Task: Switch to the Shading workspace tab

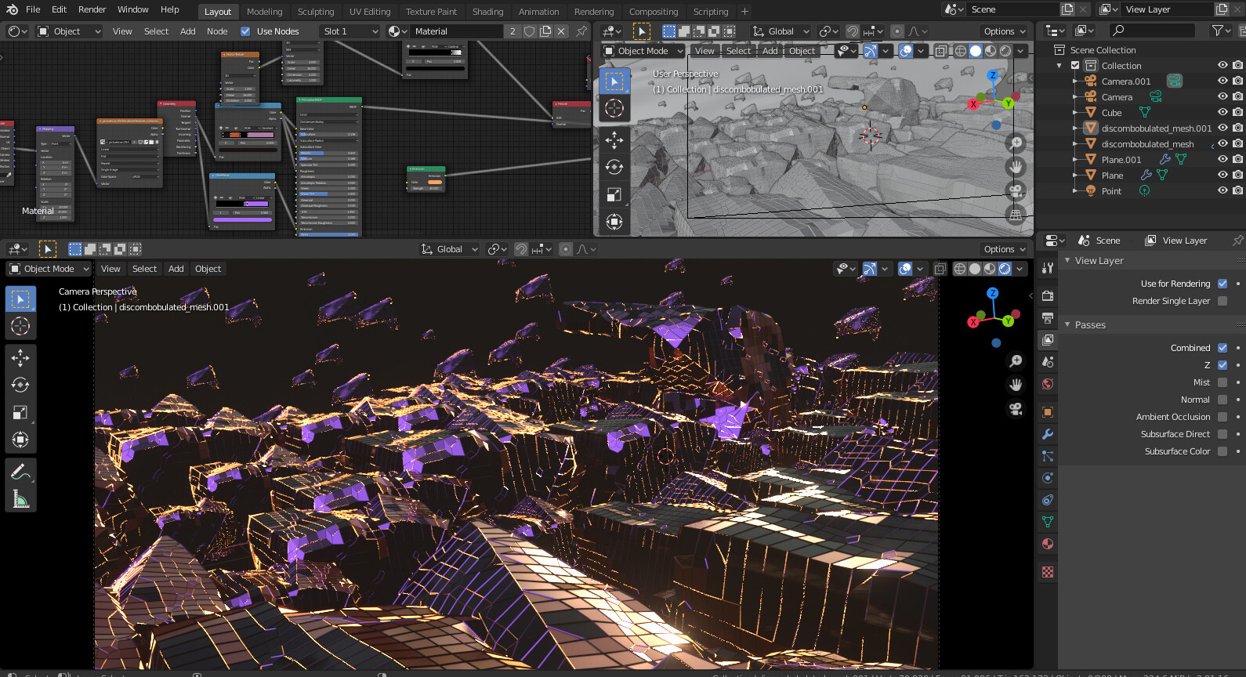Action: 487,12
